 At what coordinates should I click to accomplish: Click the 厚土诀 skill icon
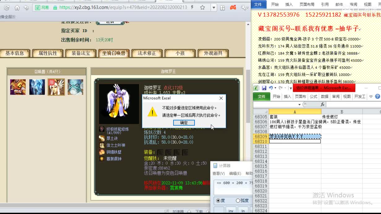102,138
